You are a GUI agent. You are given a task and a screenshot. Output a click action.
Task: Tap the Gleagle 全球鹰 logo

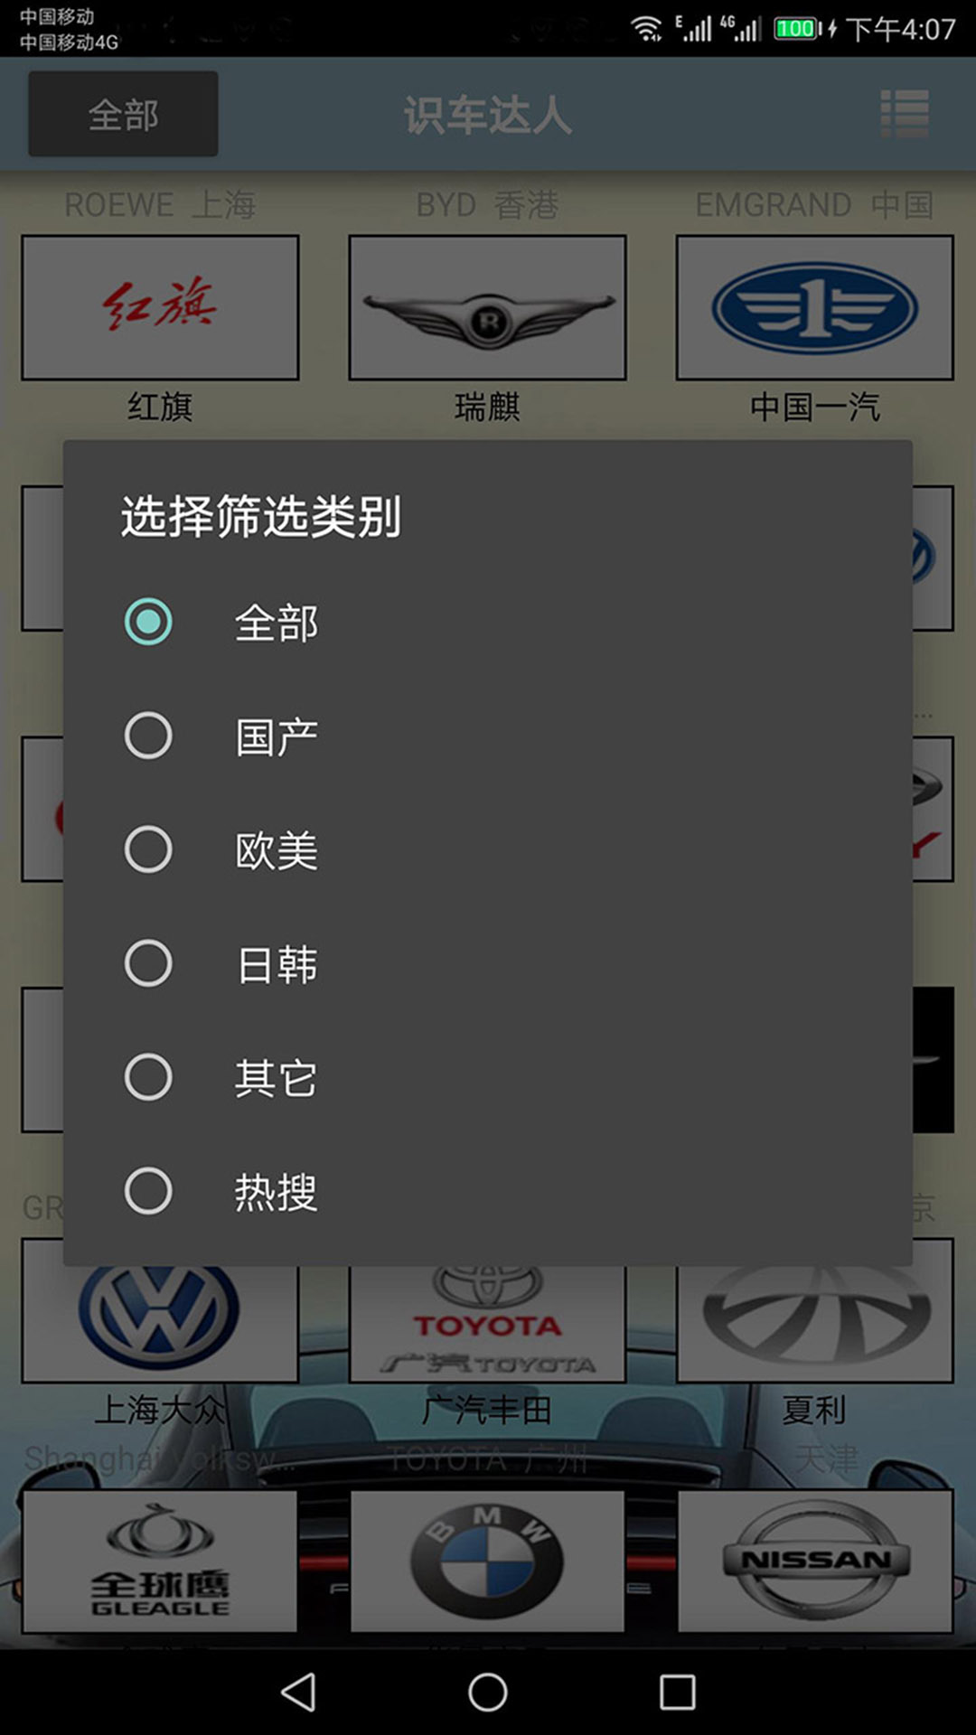(x=160, y=1561)
